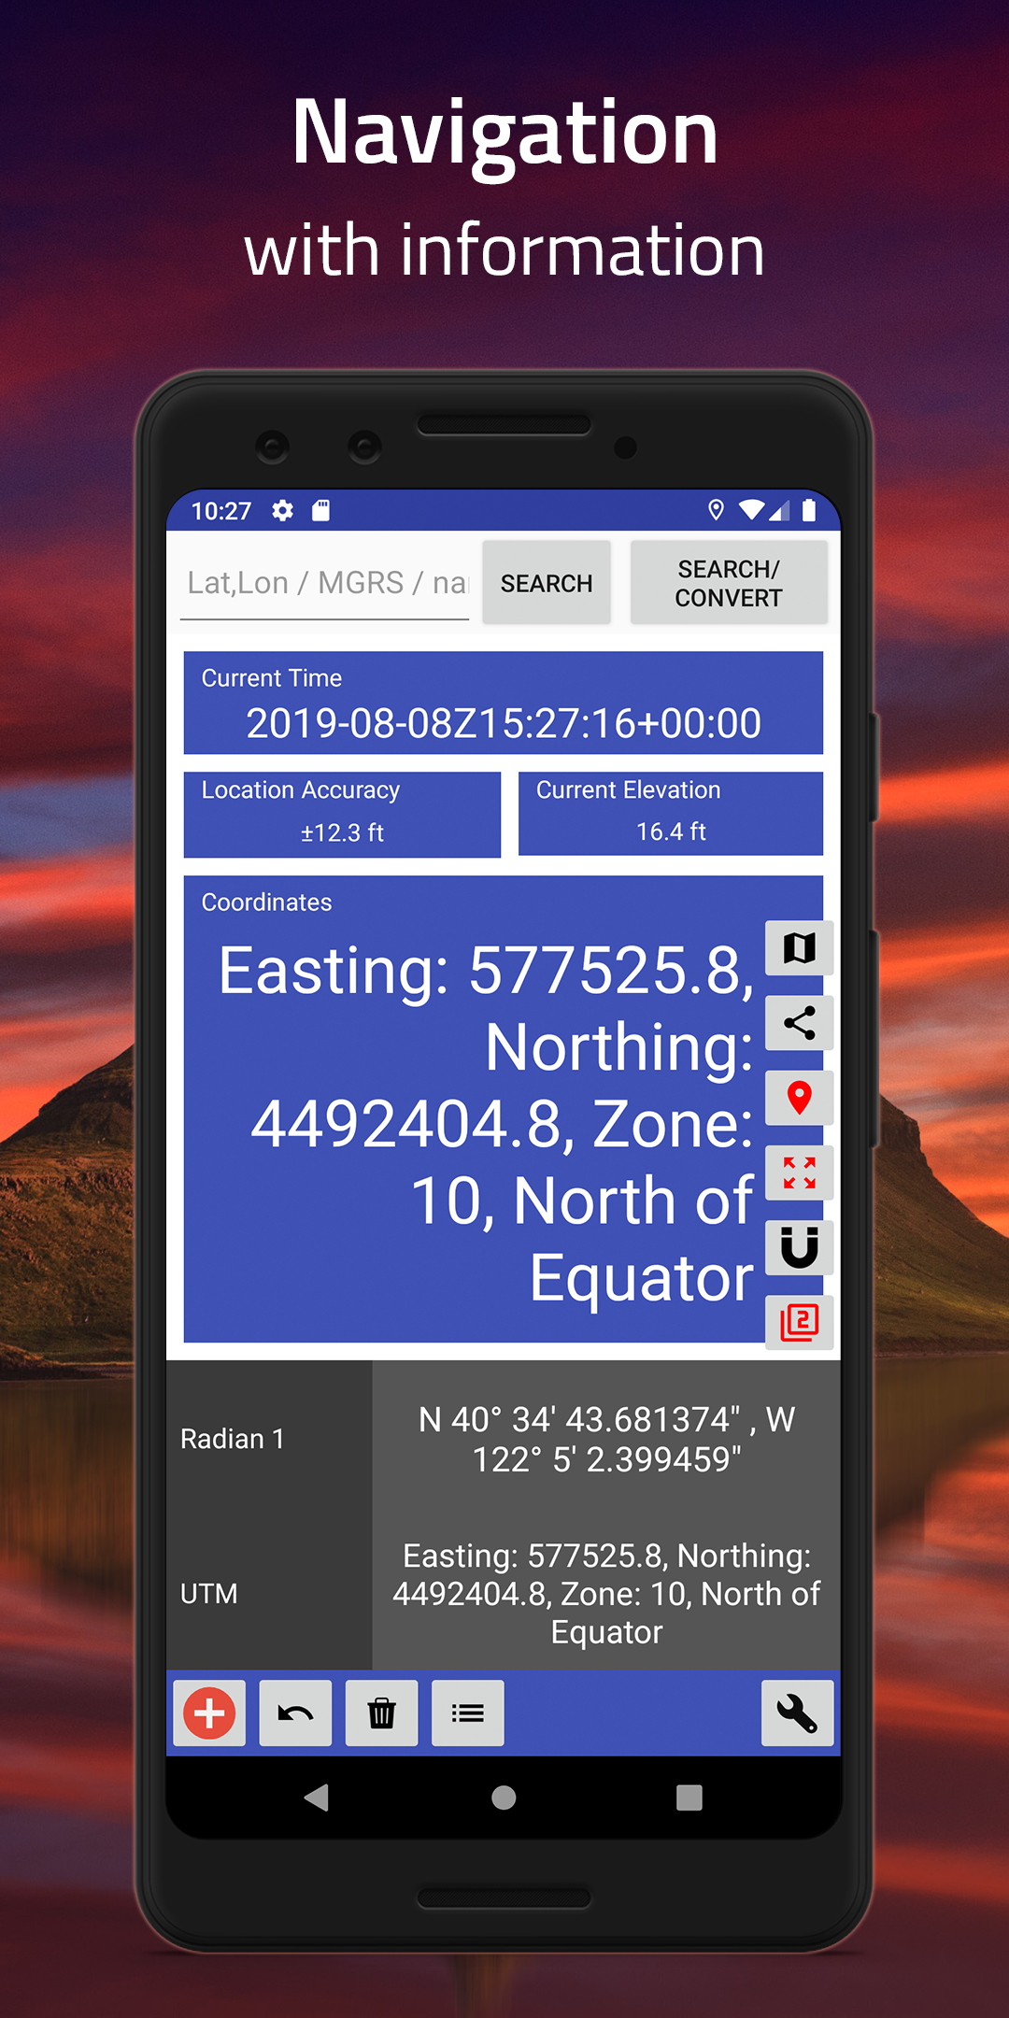The height and width of the screenshot is (2018, 1009).
Task: Tap the large Easting coordinates text
Action: click(486, 1124)
